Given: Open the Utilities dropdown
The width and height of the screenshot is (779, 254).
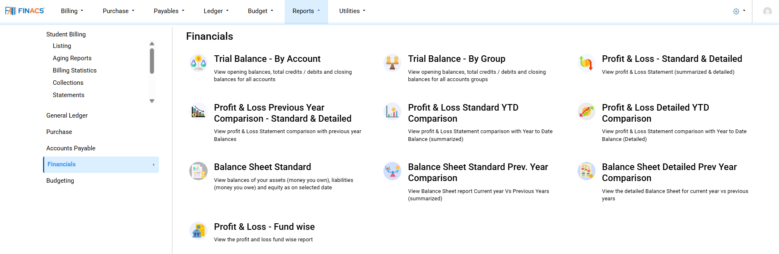Looking at the screenshot, I should coord(352,11).
